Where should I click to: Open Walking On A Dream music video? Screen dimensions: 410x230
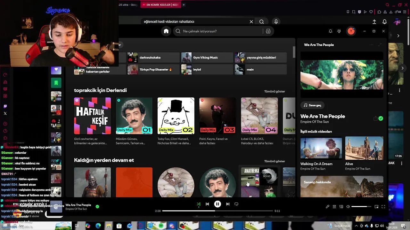point(321,148)
